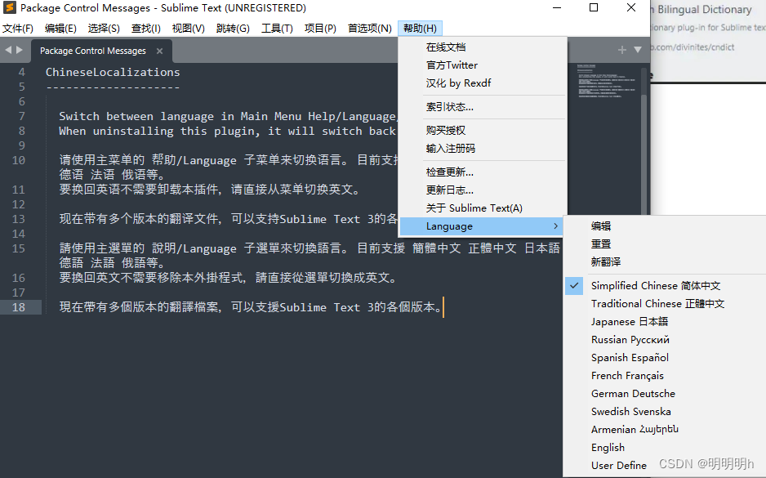This screenshot has height=478, width=766.
Task: Open 官方Twitter from the Help menu
Action: tap(451, 65)
